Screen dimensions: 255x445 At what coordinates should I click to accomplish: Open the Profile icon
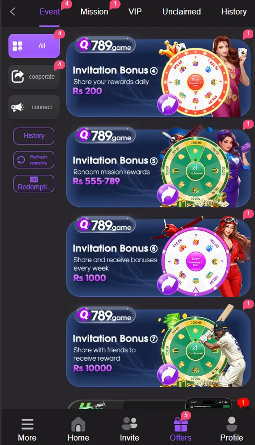pyautogui.click(x=232, y=424)
